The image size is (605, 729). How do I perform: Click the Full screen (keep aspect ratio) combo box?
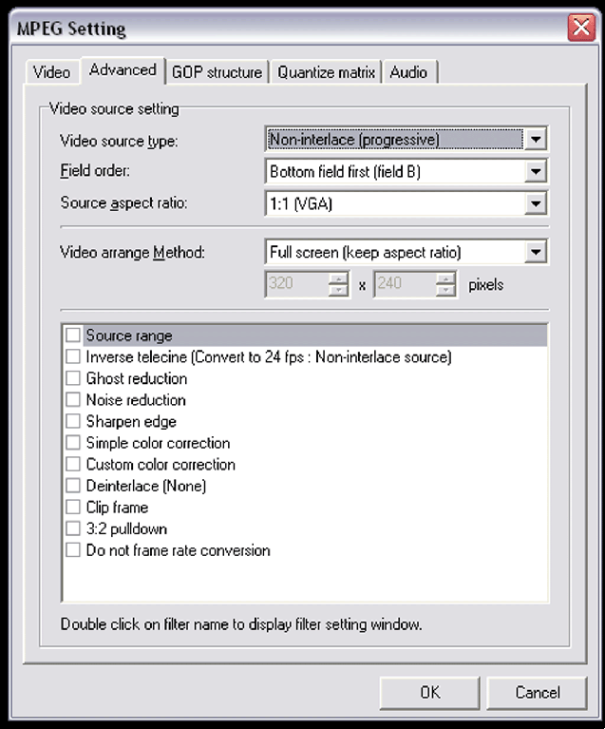coord(406,252)
